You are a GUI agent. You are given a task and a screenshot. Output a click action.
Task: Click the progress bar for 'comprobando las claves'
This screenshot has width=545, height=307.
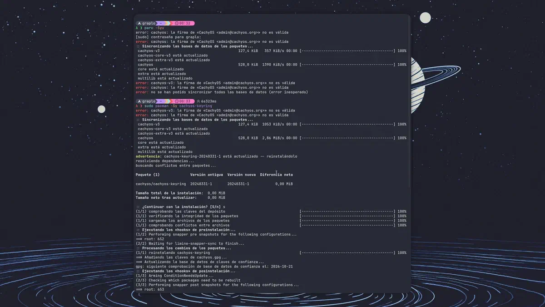tap(347, 211)
